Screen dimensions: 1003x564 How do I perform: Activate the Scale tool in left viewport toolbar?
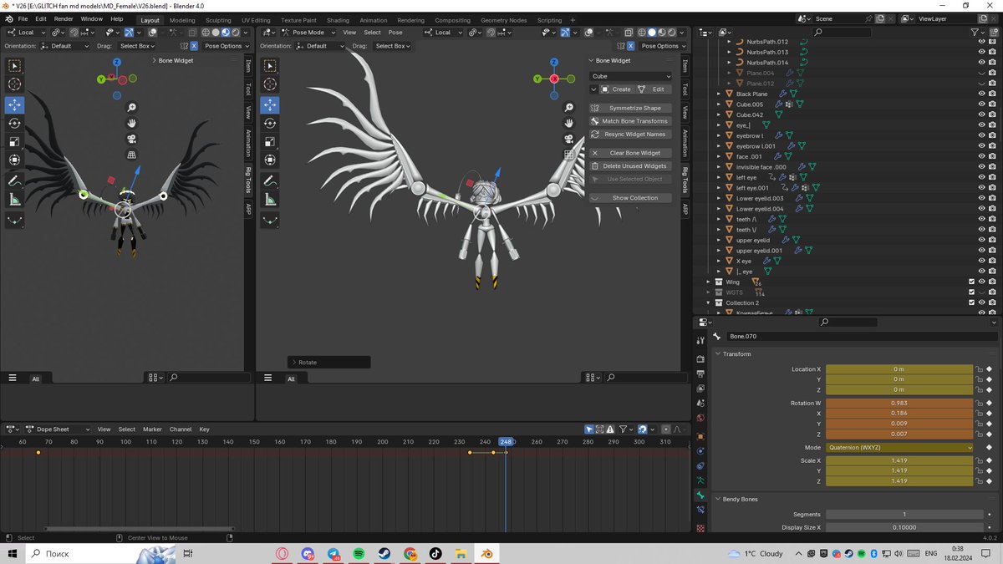15,141
